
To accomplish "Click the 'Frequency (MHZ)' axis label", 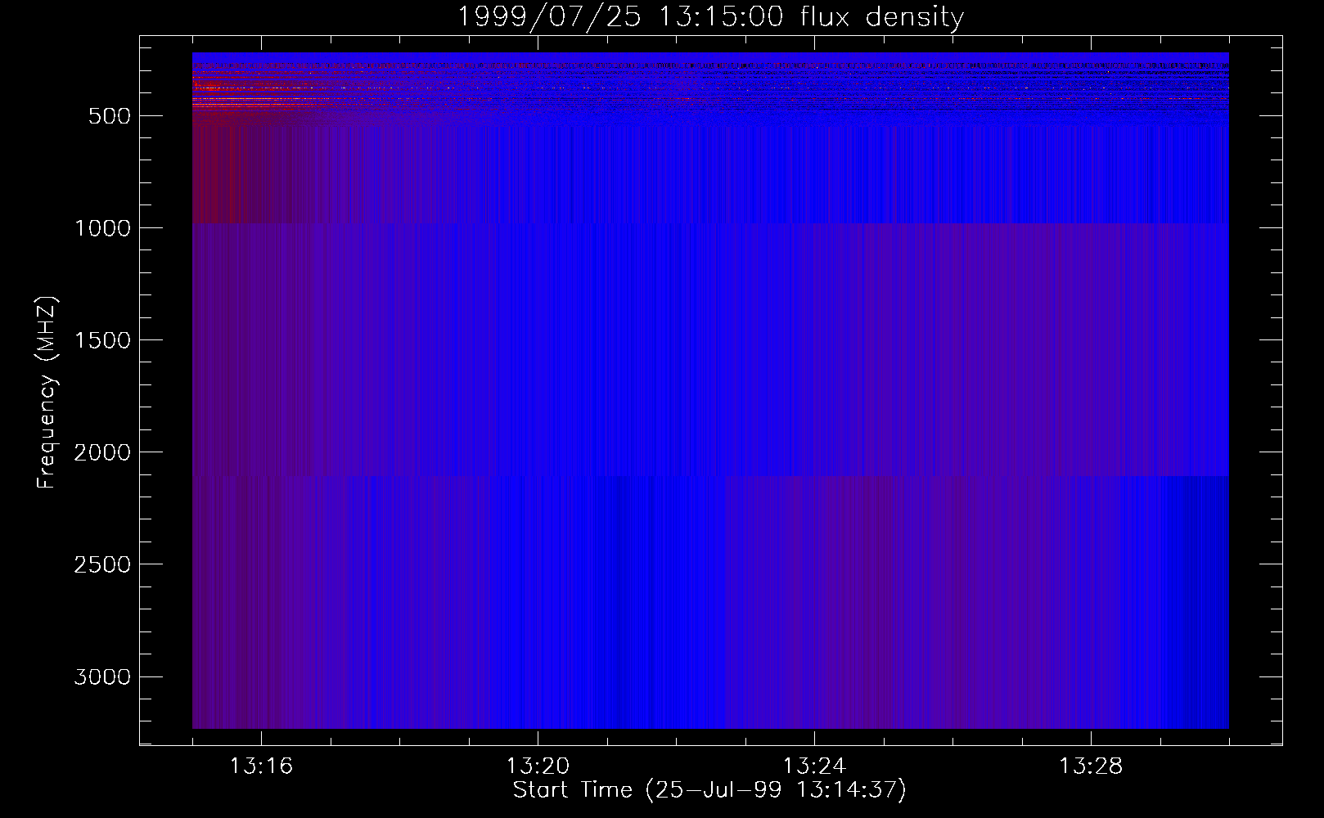I will [47, 393].
